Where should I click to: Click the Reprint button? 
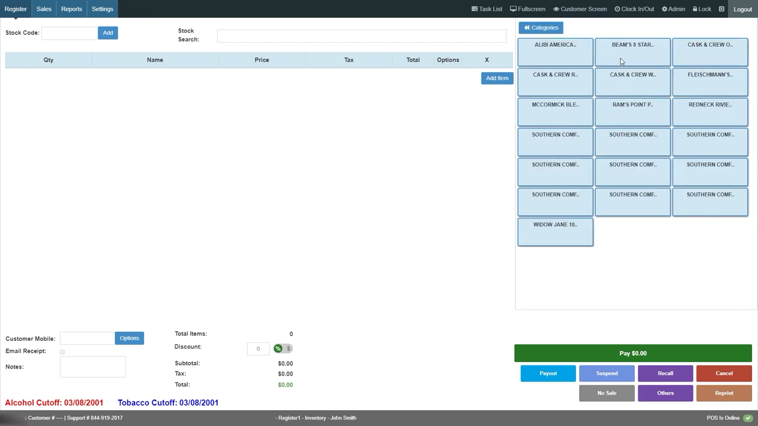[x=724, y=393]
